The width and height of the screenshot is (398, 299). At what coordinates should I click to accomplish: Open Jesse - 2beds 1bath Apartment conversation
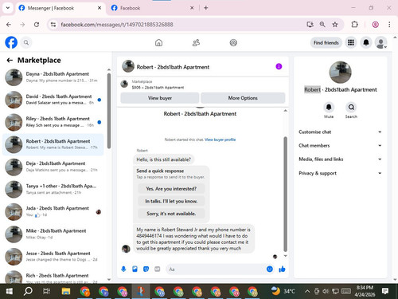click(x=53, y=257)
